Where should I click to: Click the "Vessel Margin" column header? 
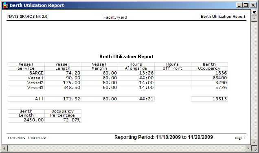(x=99, y=66)
